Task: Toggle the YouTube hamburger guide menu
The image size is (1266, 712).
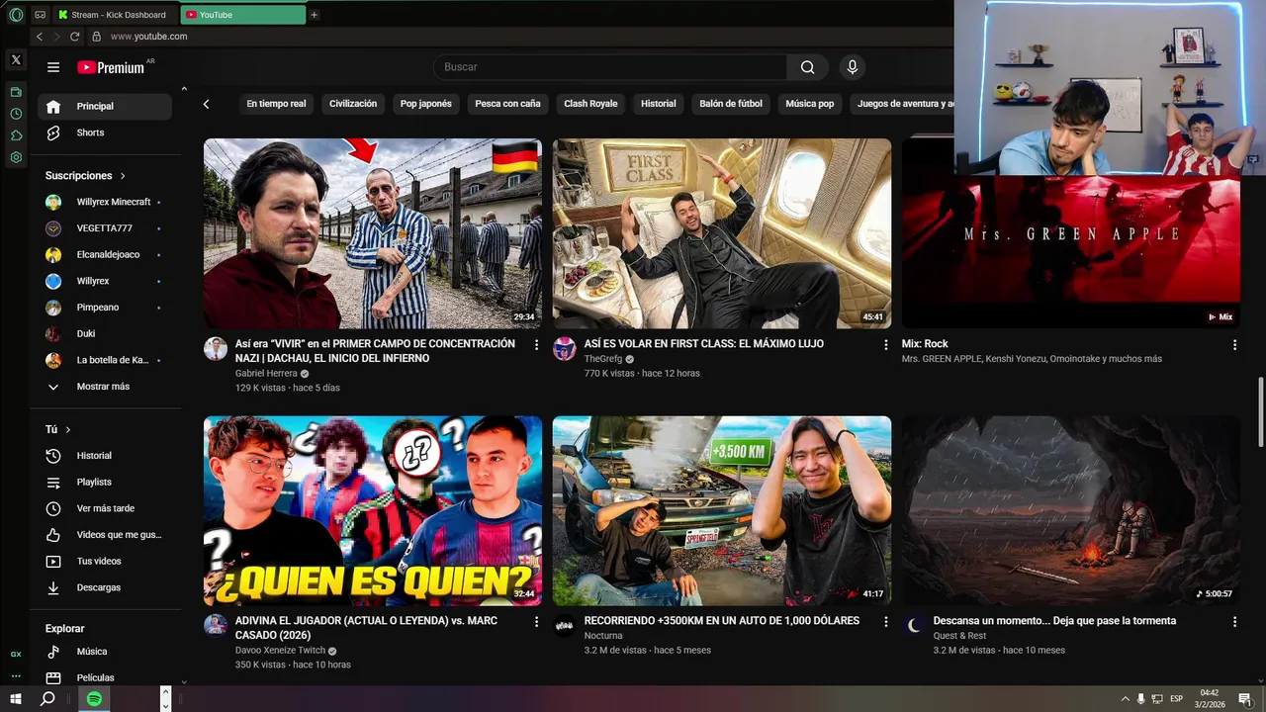Action: point(53,67)
